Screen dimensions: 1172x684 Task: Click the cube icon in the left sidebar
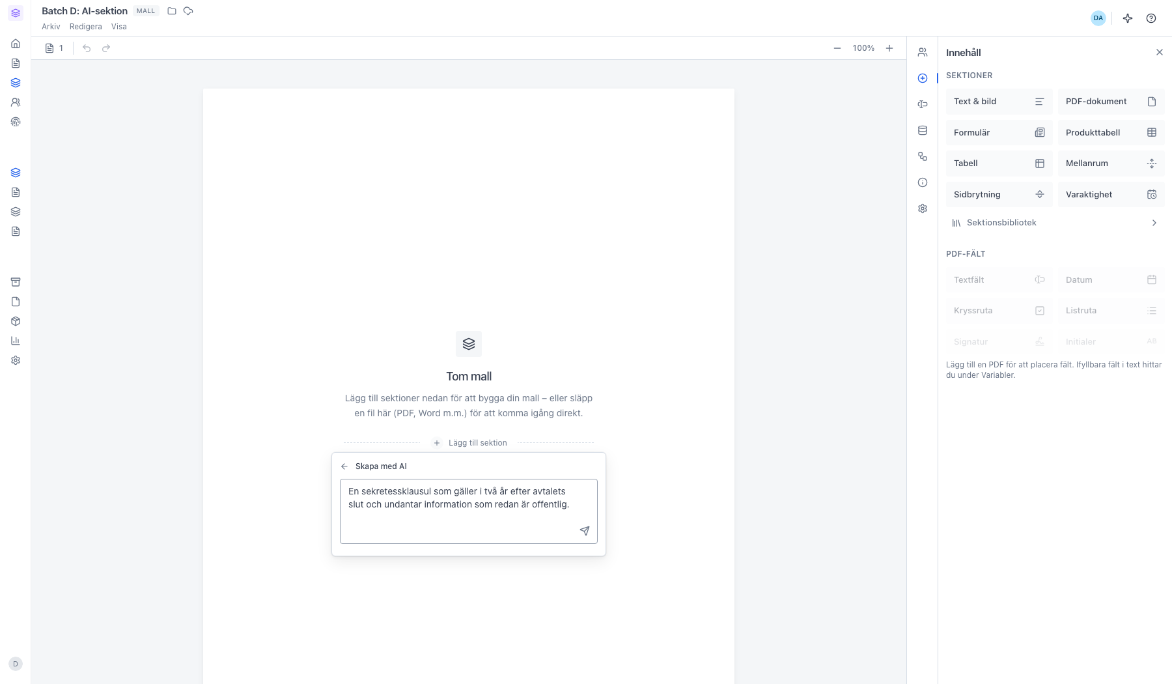click(16, 321)
